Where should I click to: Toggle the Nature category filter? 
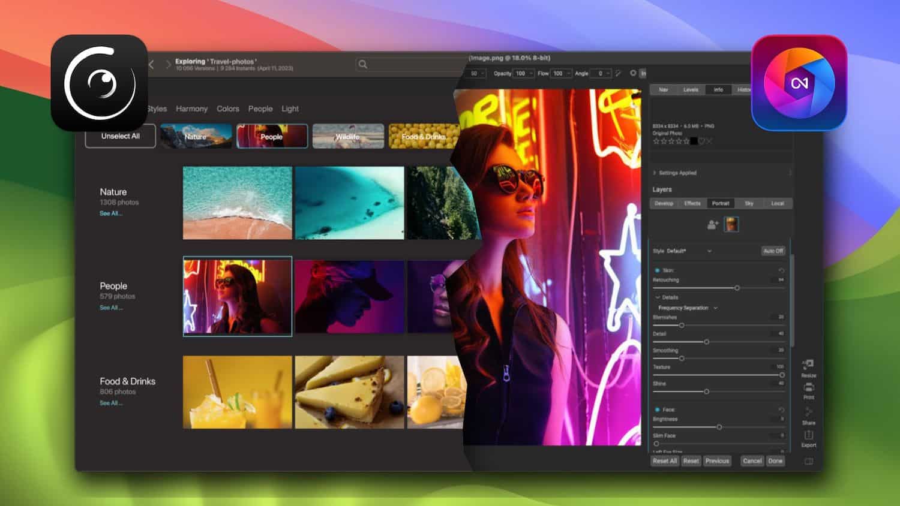coord(196,136)
